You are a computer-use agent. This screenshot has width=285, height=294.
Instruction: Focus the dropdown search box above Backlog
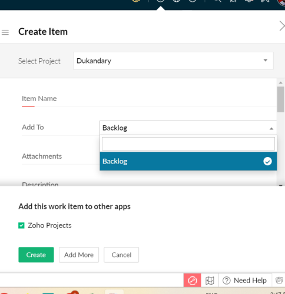click(x=188, y=143)
